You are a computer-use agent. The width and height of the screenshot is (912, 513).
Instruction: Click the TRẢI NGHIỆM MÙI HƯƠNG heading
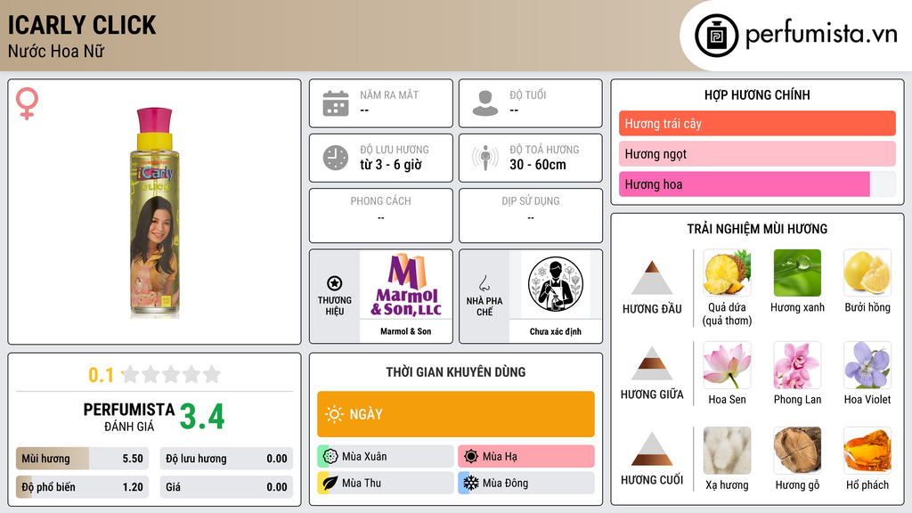coord(757,229)
